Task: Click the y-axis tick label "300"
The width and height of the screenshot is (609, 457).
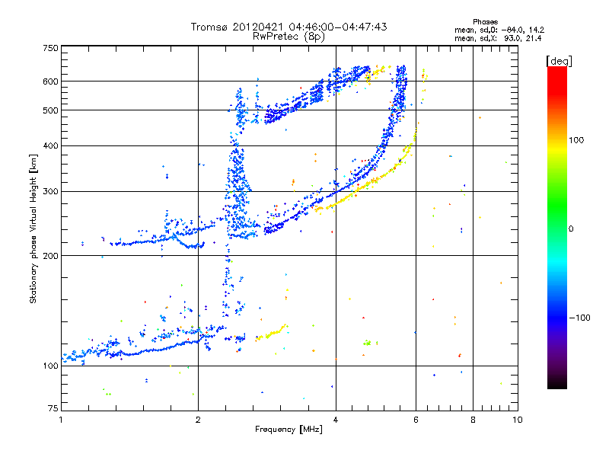Action: tap(50, 191)
